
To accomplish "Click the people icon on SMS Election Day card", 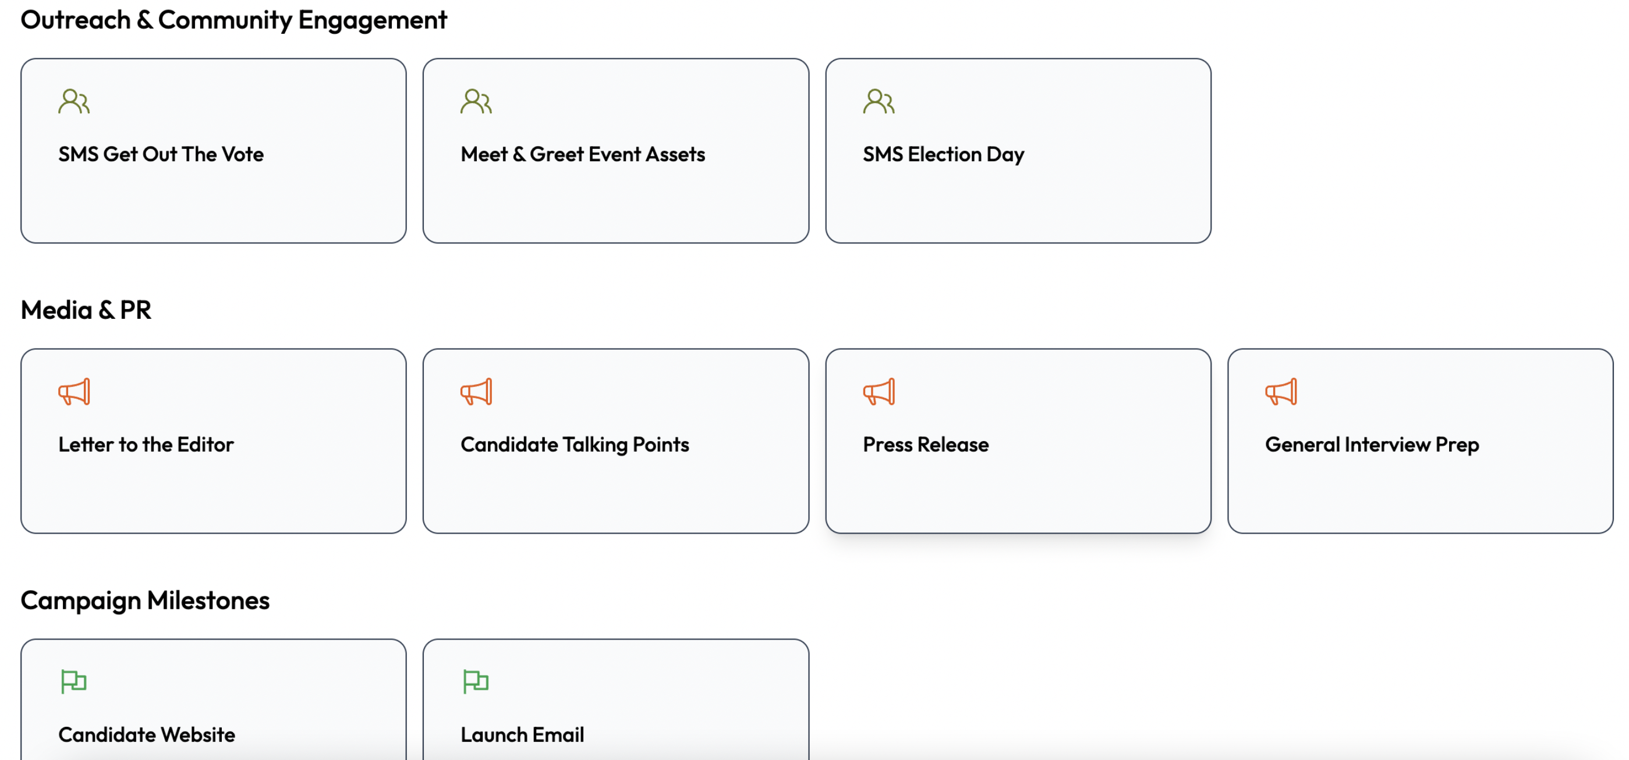I will (879, 101).
